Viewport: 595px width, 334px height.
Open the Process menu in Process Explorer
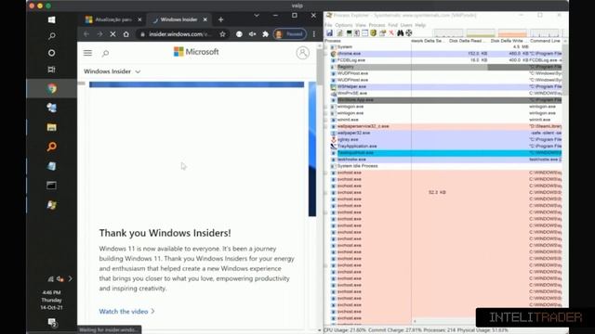(377, 25)
